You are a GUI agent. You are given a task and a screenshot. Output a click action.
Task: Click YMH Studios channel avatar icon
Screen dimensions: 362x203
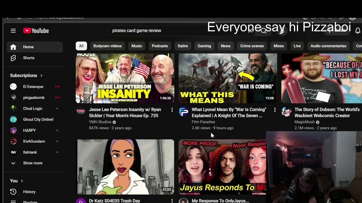tap(81, 112)
